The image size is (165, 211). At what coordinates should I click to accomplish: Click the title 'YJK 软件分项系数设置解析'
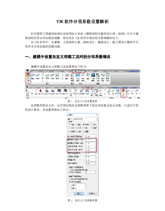point(82,22)
